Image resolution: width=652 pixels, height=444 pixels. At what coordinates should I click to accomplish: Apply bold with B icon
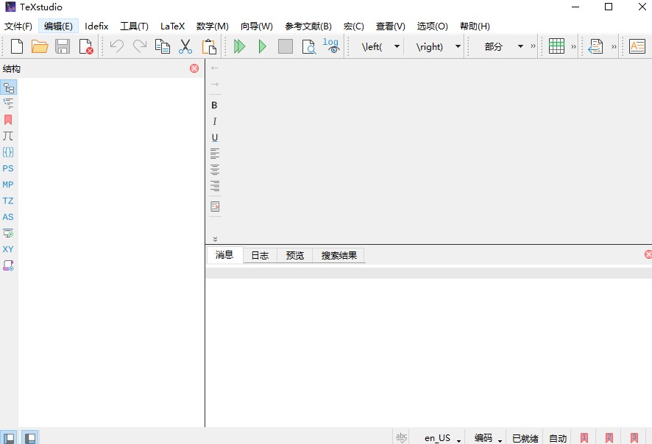click(x=214, y=105)
